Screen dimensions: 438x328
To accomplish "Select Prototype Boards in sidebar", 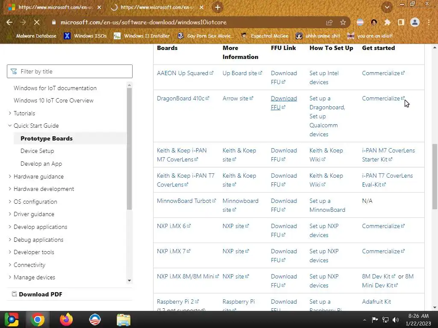I will 46,138.
